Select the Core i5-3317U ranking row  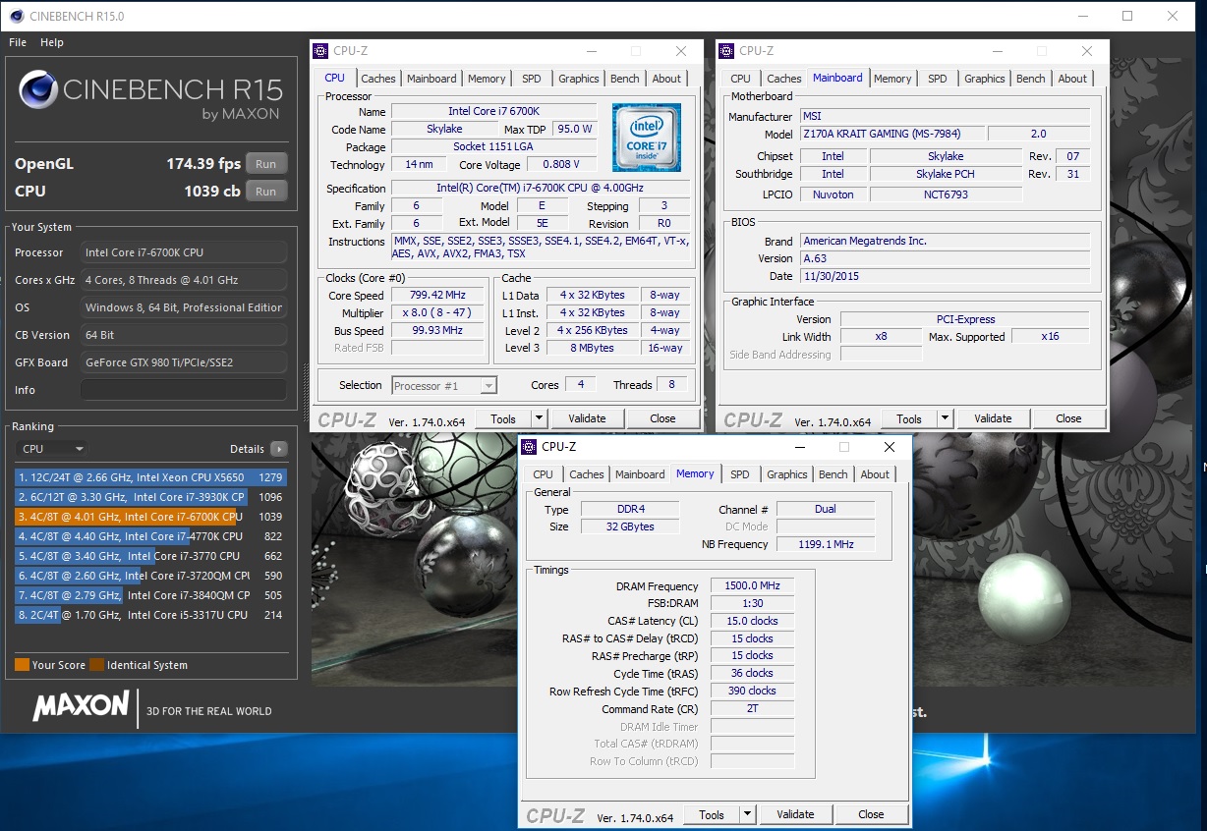point(150,615)
